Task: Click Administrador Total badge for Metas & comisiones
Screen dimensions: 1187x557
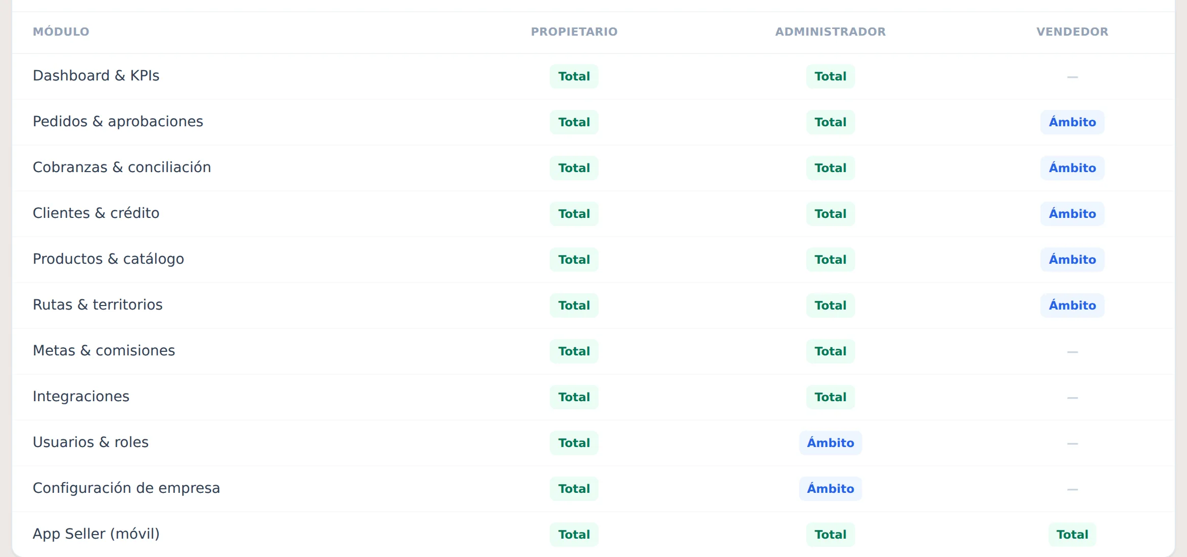Action: click(x=831, y=351)
